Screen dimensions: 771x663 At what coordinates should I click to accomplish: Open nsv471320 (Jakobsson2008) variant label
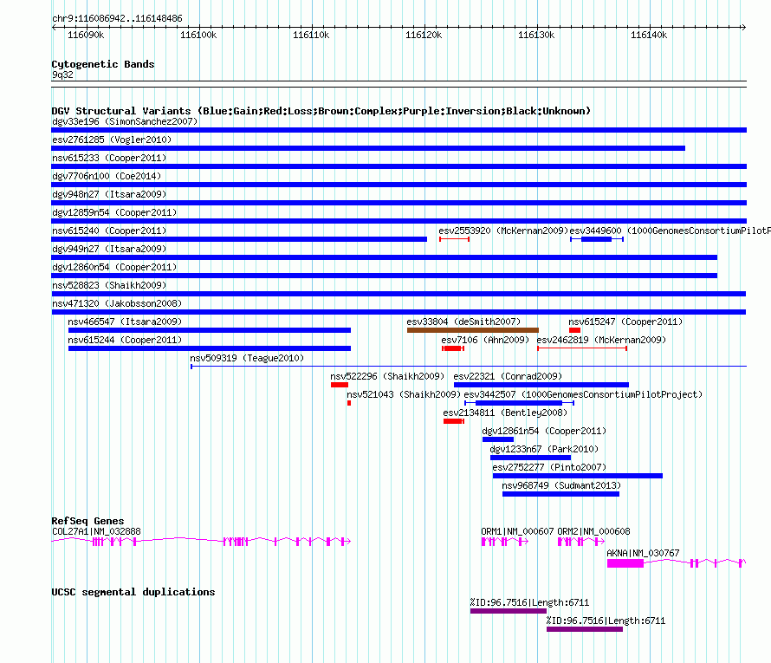pyautogui.click(x=117, y=303)
